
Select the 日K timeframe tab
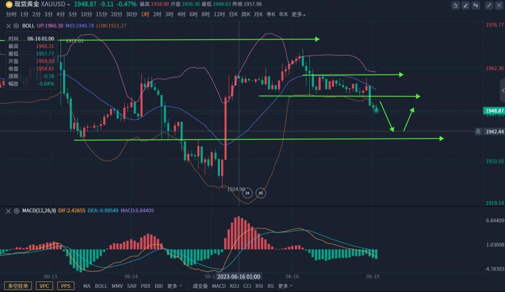[233, 14]
